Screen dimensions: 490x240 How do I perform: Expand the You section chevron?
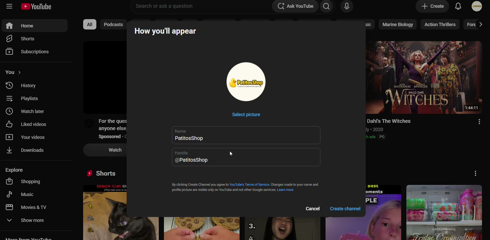19,72
